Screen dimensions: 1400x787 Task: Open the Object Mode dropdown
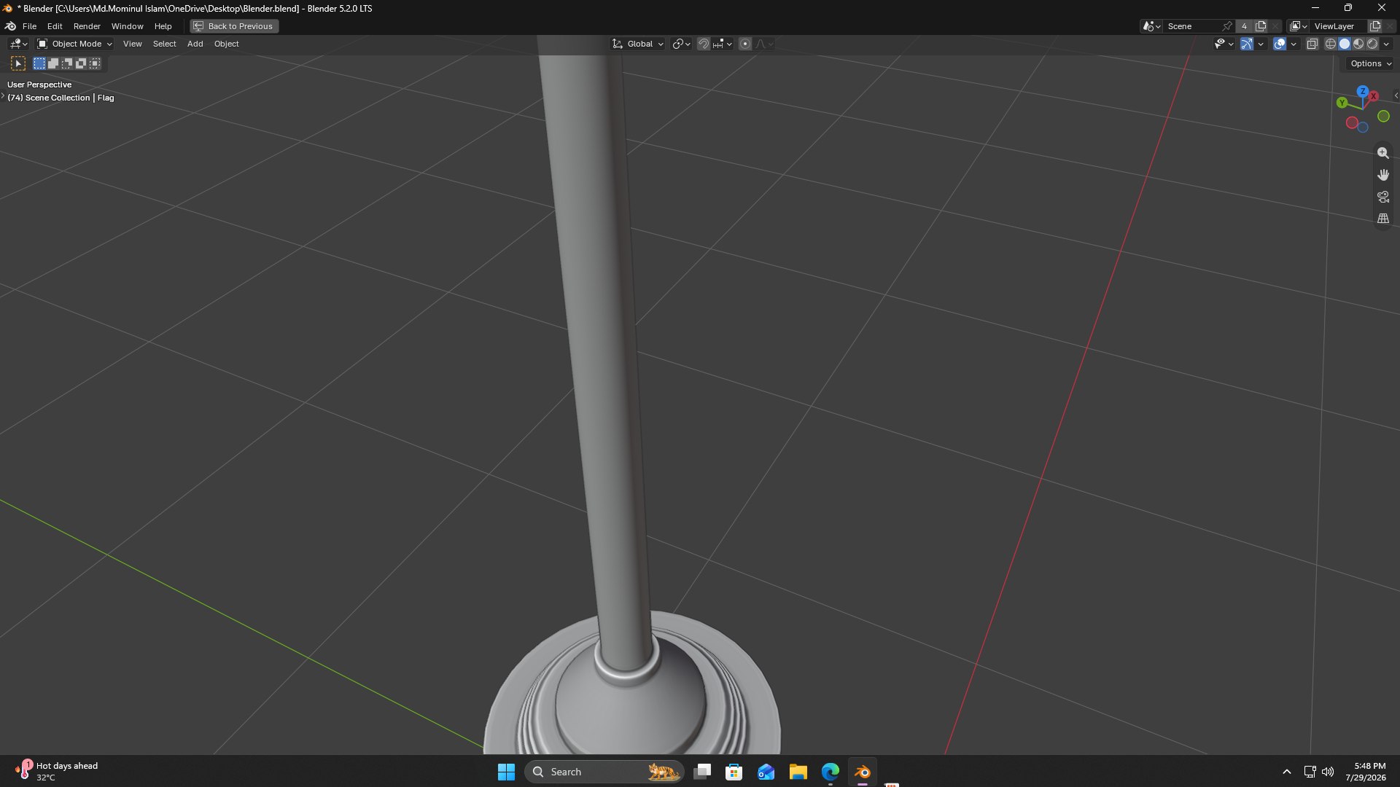[75, 44]
